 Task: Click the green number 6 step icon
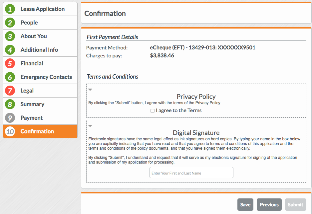10,77
